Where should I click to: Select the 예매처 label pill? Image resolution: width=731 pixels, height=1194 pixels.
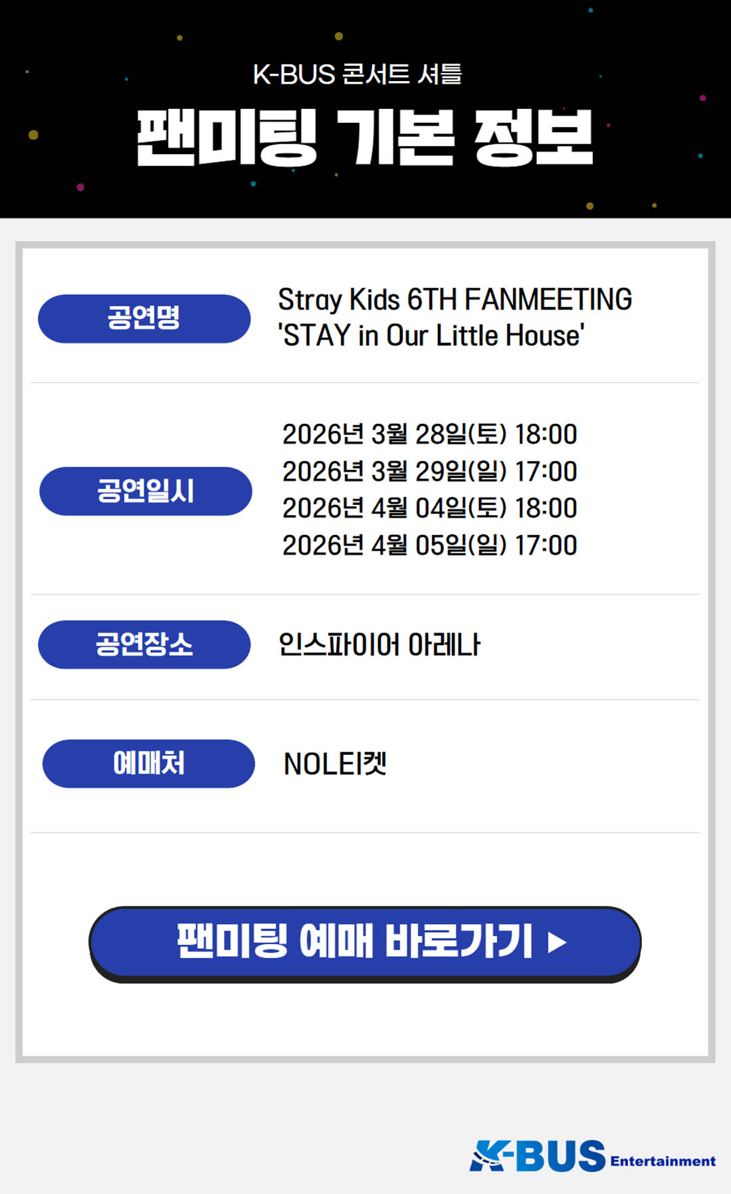[148, 763]
